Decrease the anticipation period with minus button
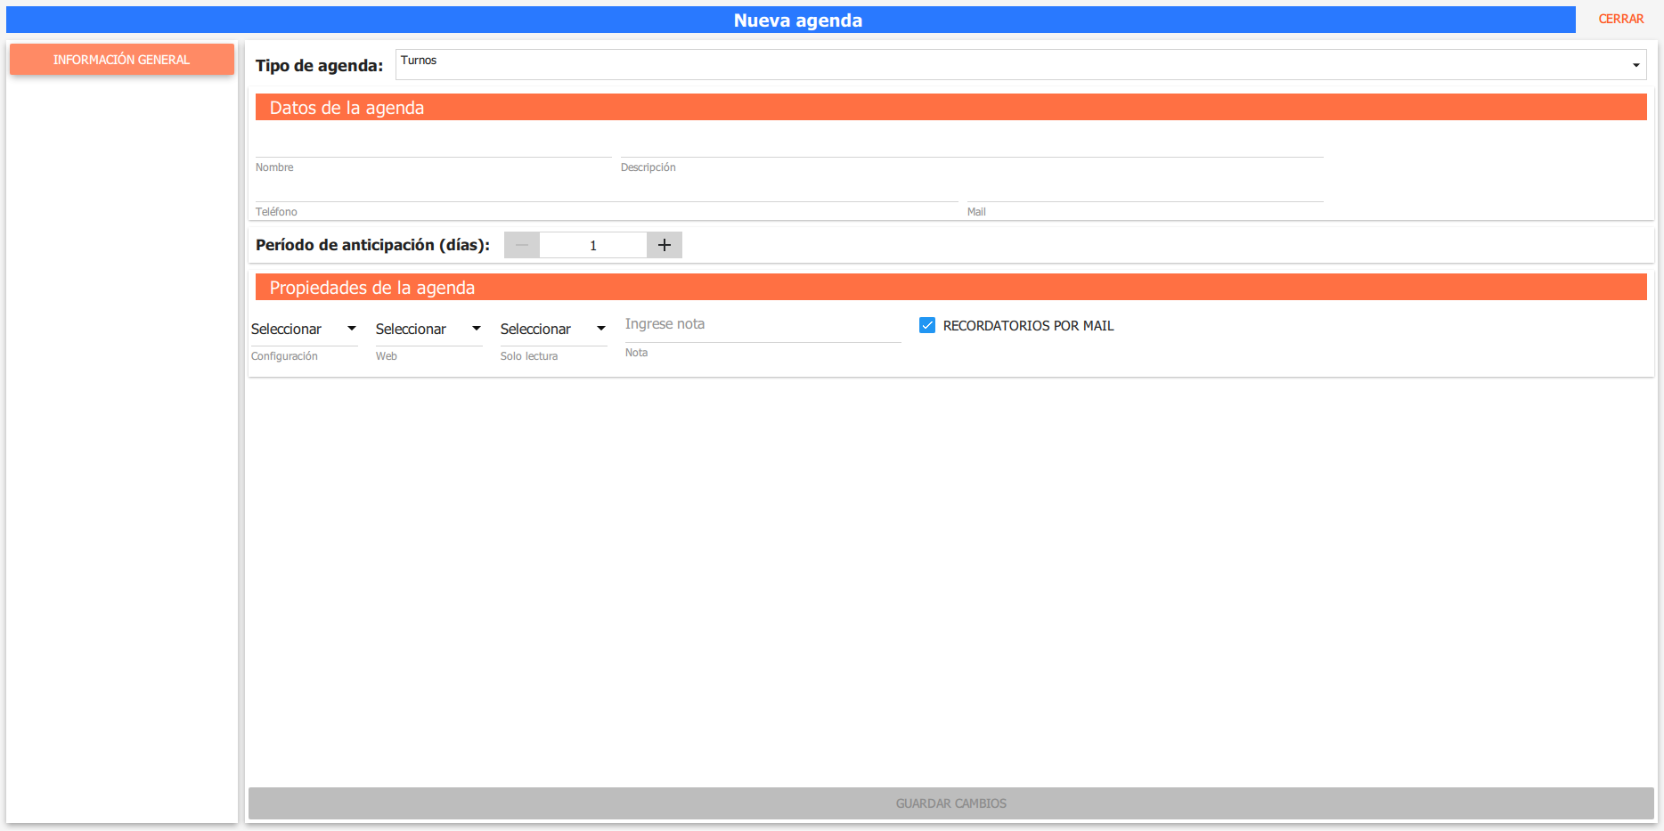Viewport: 1664px width, 831px height. click(522, 245)
